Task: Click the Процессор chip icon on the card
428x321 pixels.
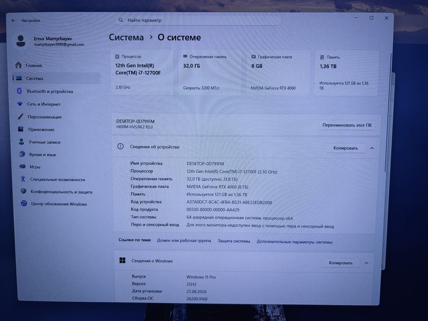Action: (x=117, y=56)
